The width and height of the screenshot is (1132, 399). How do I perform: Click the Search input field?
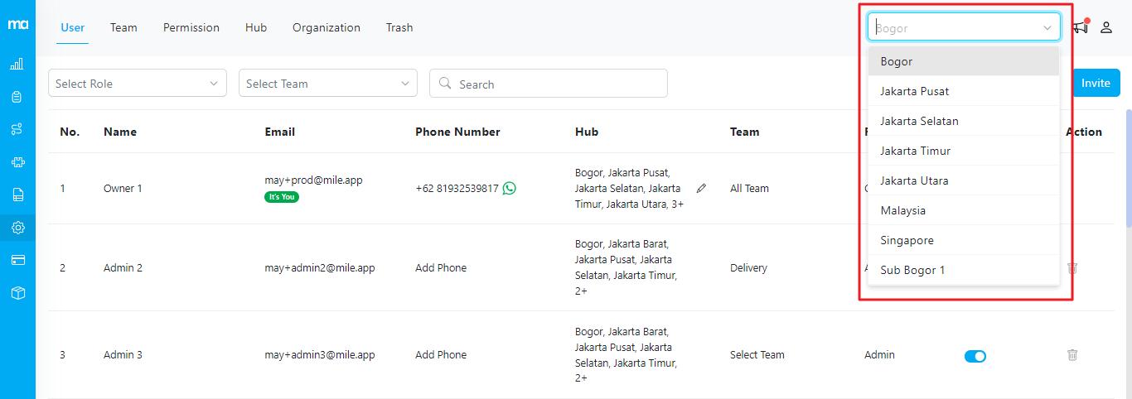(x=555, y=84)
